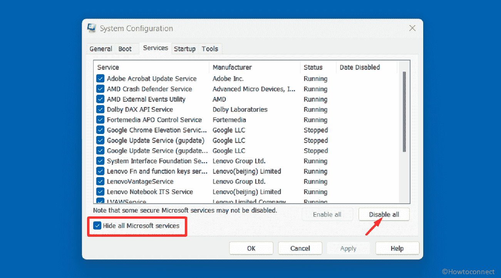Select the Services tab
Screen dimensions: 501x278
pyautogui.click(x=156, y=48)
